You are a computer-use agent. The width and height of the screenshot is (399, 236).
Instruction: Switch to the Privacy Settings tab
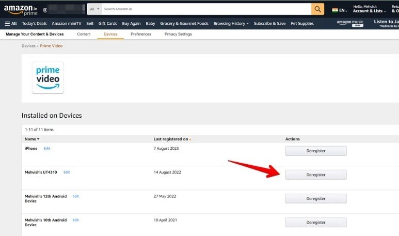178,34
